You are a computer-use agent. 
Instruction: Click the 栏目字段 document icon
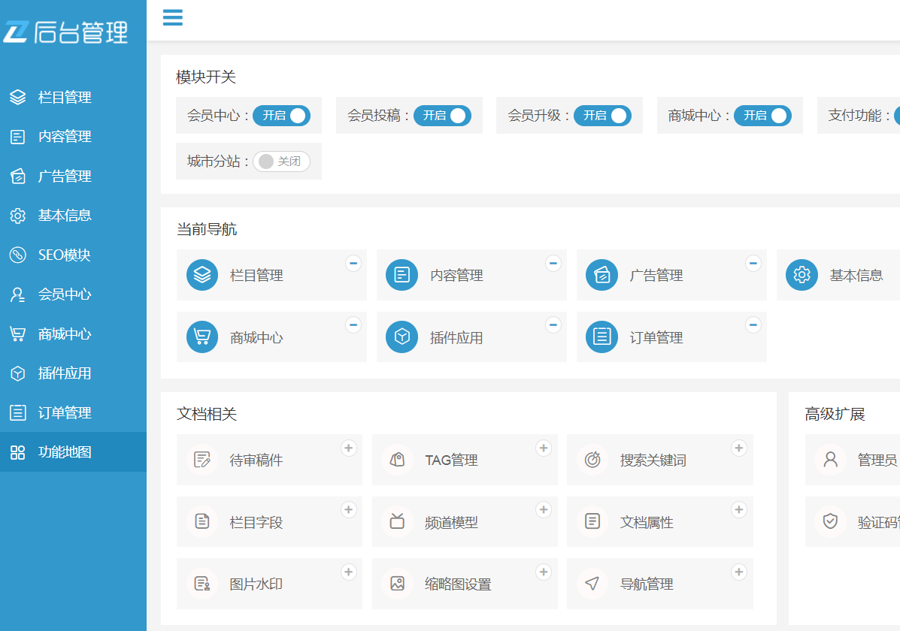pos(202,521)
